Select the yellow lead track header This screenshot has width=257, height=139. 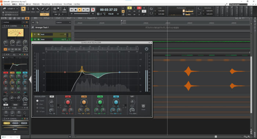click(x=51, y=34)
